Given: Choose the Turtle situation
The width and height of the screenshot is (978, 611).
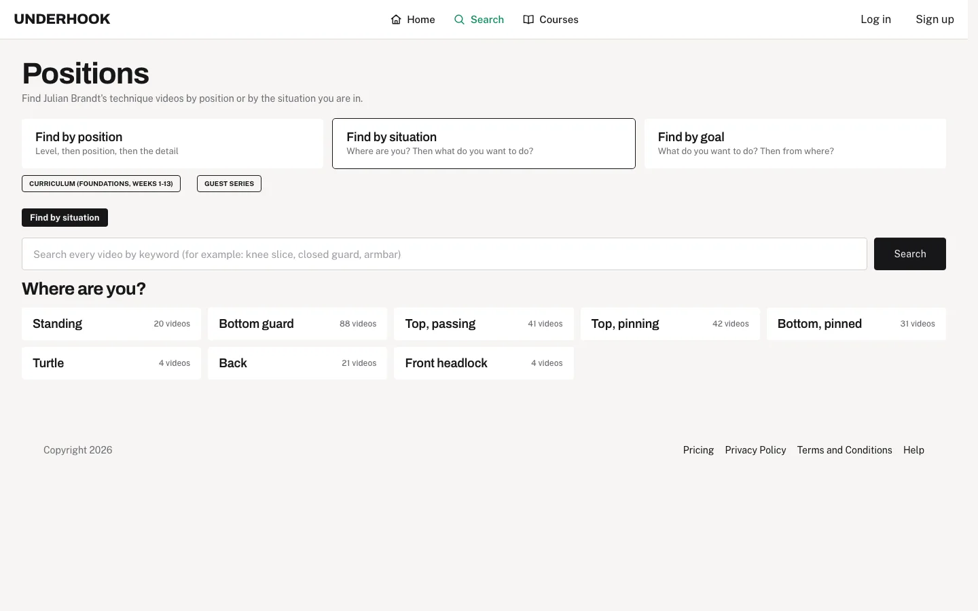Looking at the screenshot, I should pyautogui.click(x=111, y=363).
